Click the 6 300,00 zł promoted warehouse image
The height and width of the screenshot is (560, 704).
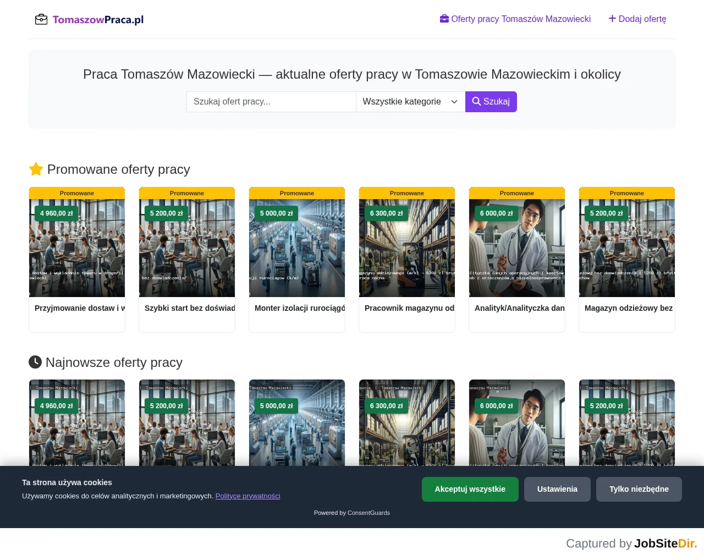(x=407, y=248)
